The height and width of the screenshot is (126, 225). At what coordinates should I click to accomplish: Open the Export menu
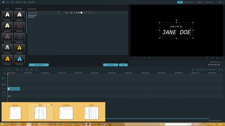point(19,2)
